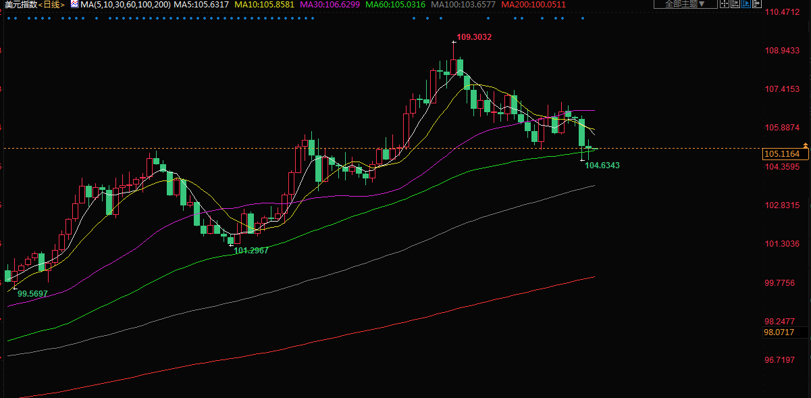Click the 101.2967 low price marker
This screenshot has width=811, height=398.
click(x=251, y=251)
